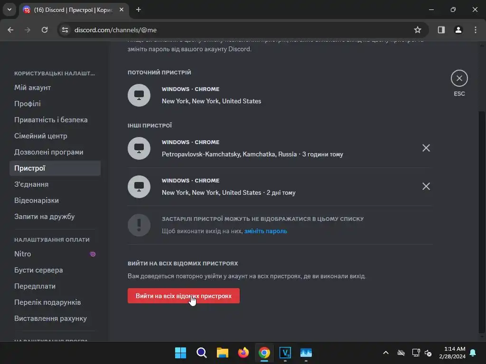Image resolution: width=486 pixels, height=364 pixels.
Task: Open Запити на дружбу
Action: [x=55, y=216]
